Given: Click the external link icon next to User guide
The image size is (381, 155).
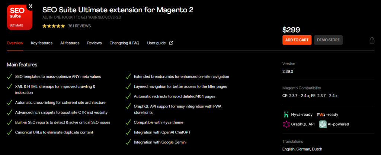Looking at the screenshot, I should click(171, 43).
